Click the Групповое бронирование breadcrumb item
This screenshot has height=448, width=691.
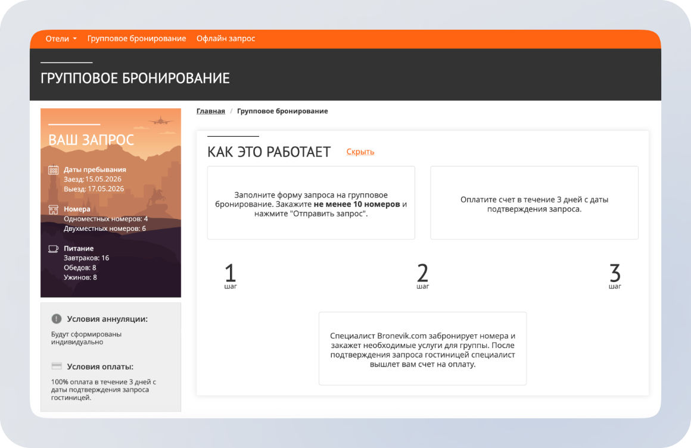click(282, 111)
